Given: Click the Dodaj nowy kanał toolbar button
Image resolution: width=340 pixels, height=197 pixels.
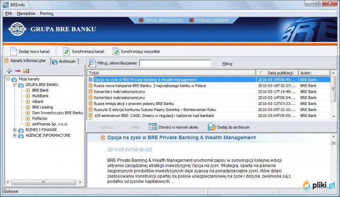Looking at the screenshot, I should tap(30, 51).
